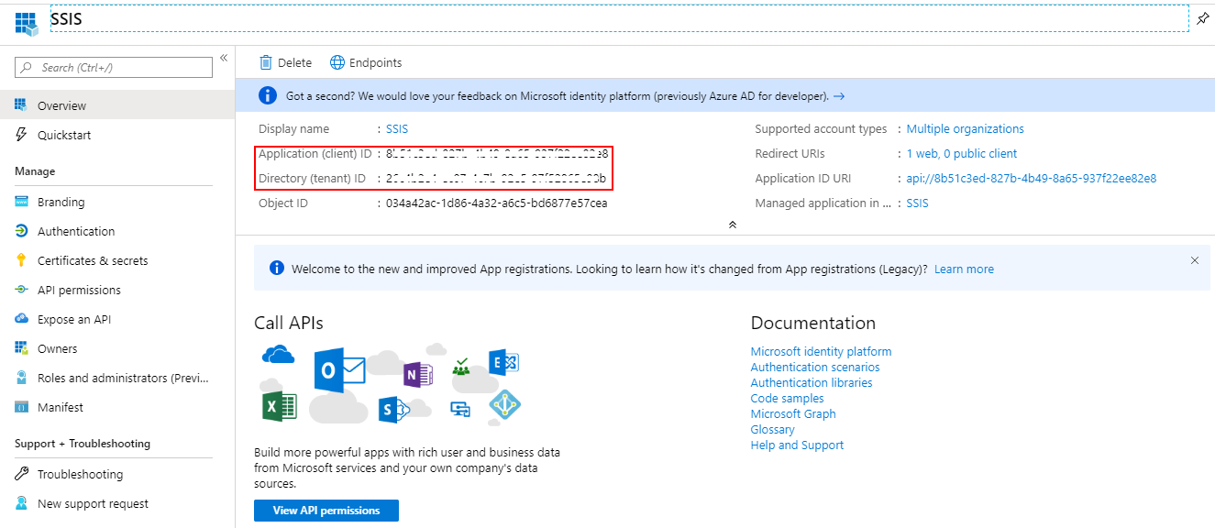Click the Delete toolbar button
This screenshot has height=528, width=1215.
[x=285, y=62]
